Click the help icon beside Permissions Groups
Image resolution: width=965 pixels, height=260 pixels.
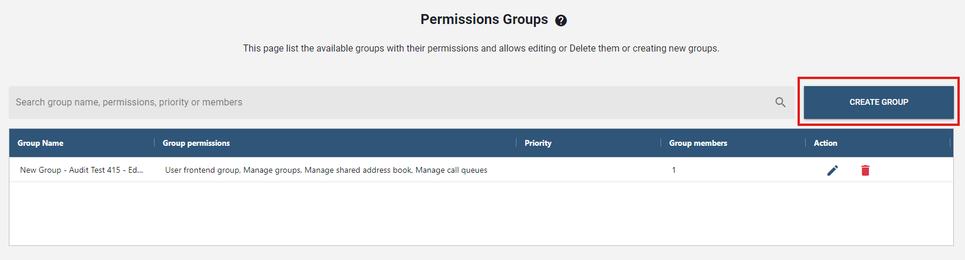[560, 20]
